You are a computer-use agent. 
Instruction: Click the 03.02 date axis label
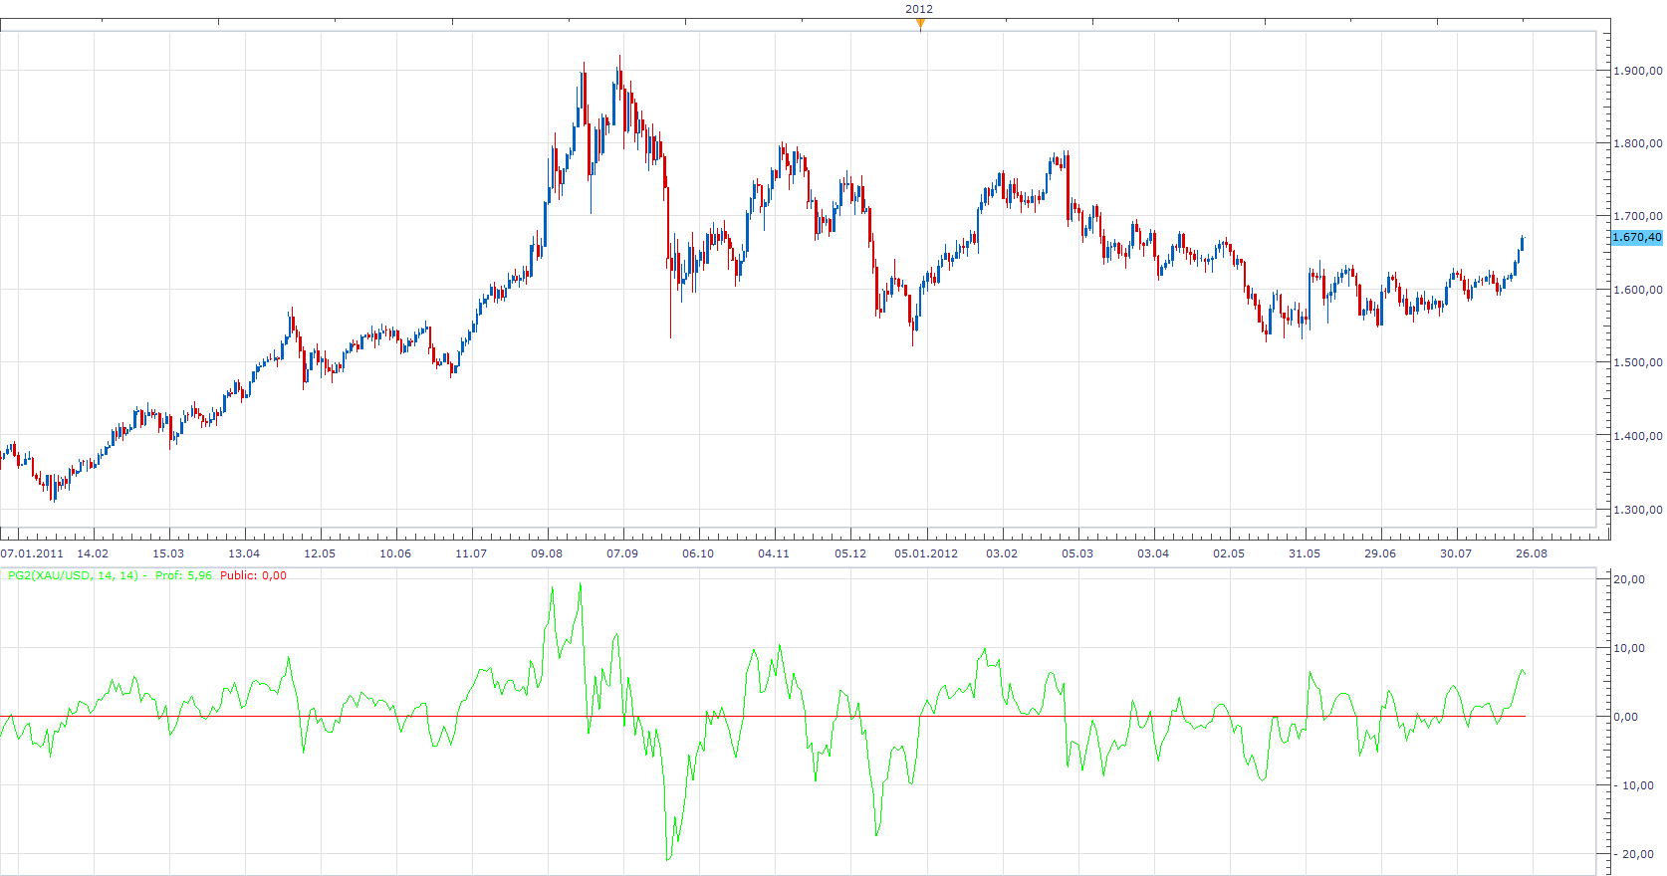[x=1002, y=553]
